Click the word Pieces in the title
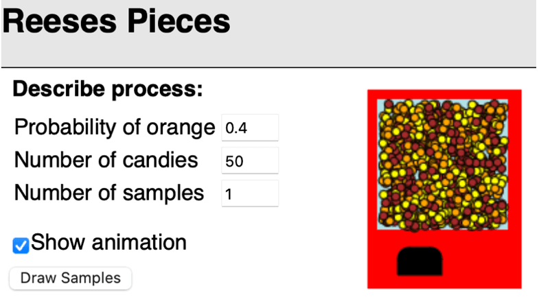The image size is (539, 308). coord(177,22)
